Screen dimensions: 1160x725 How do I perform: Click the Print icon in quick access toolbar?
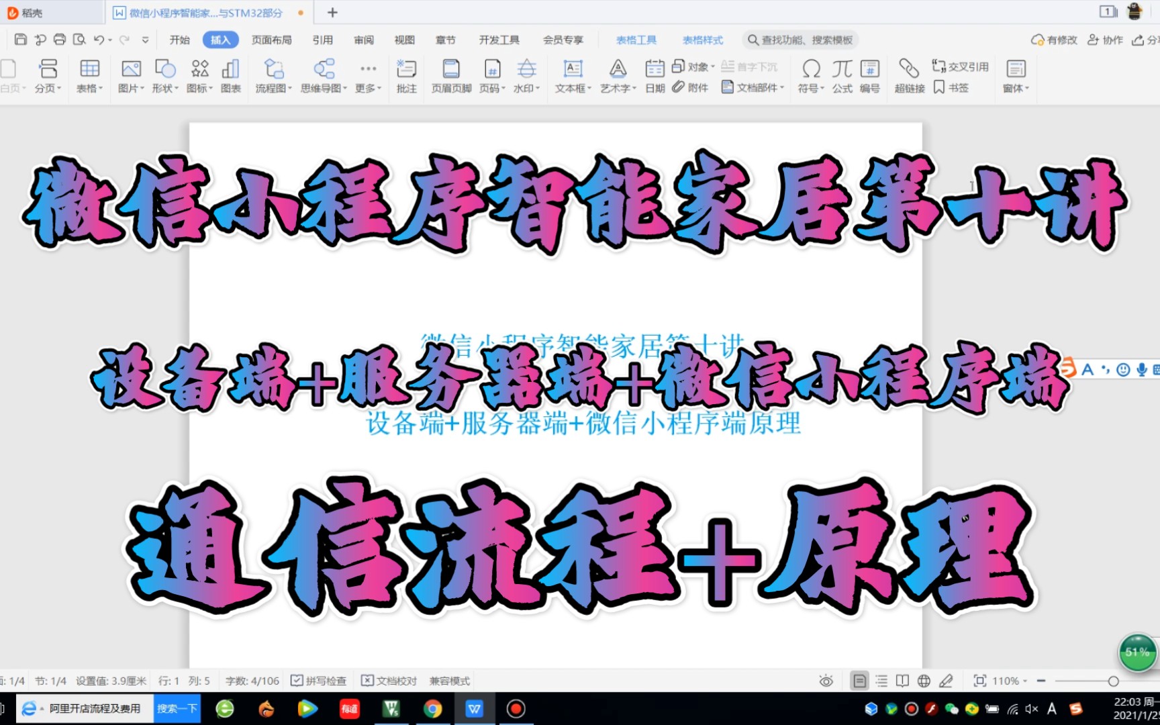coord(60,40)
